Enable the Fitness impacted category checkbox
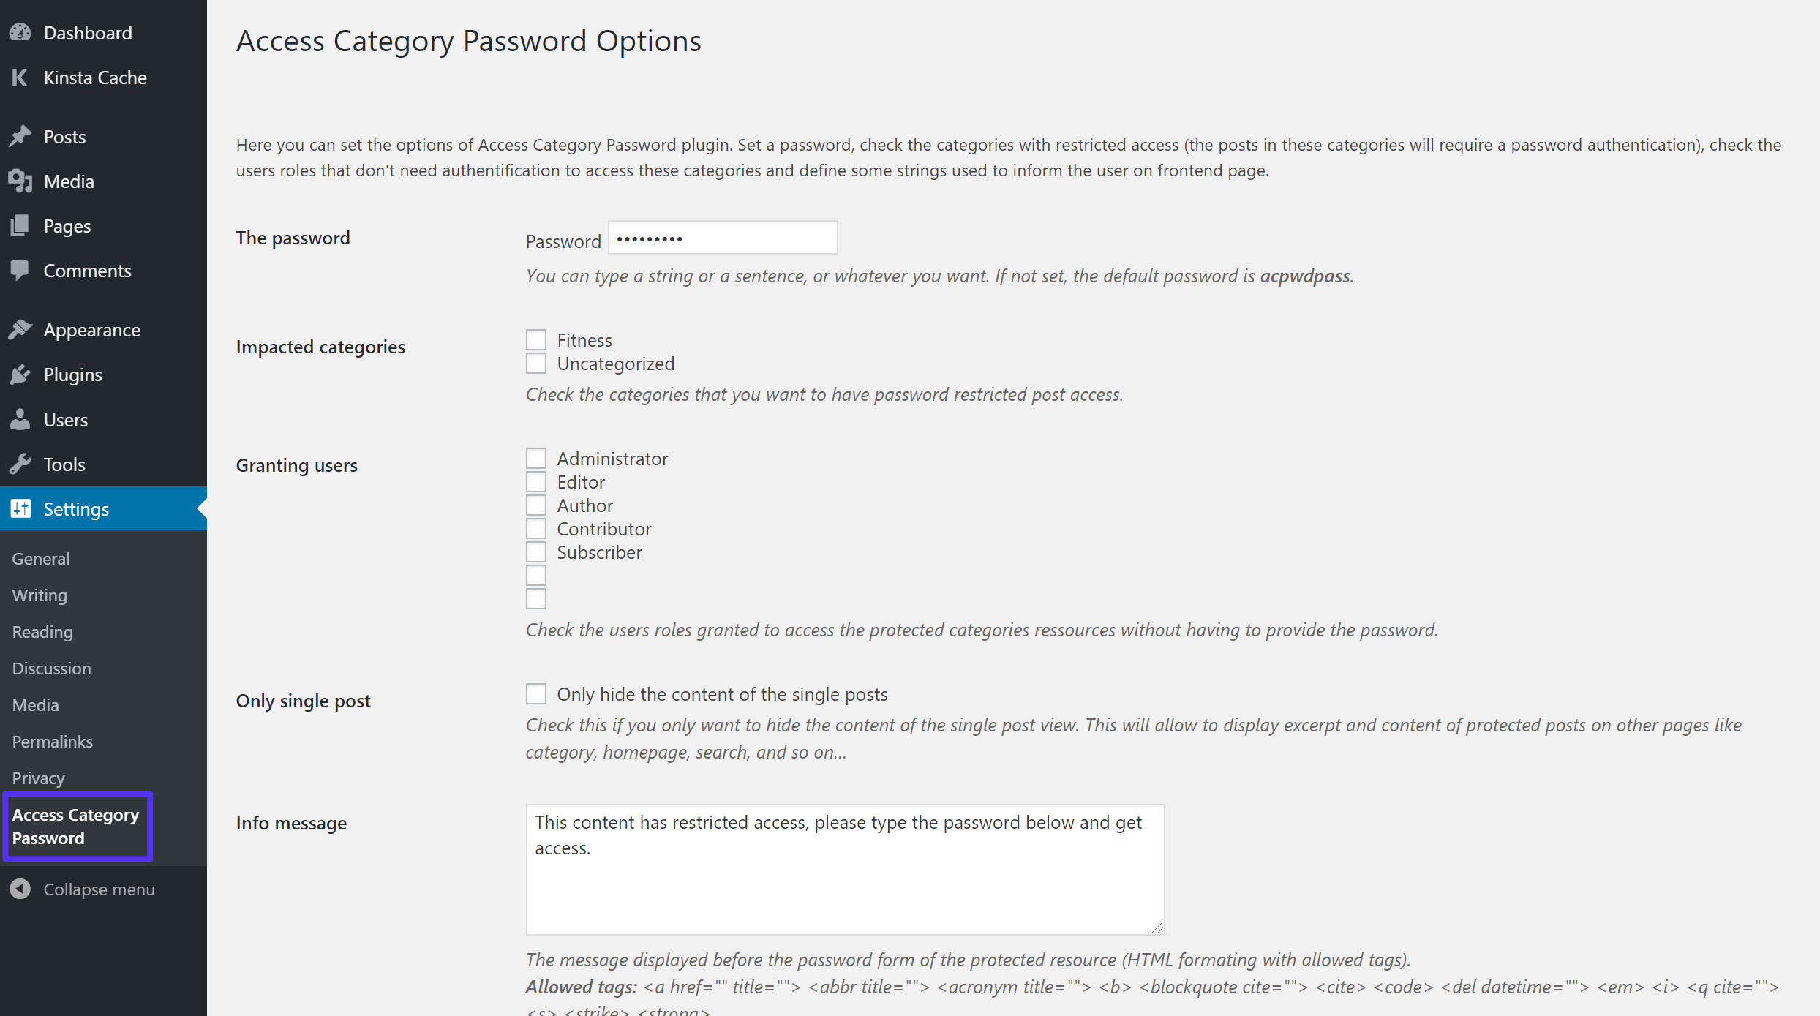Screen dimensions: 1820x1016 coord(534,339)
